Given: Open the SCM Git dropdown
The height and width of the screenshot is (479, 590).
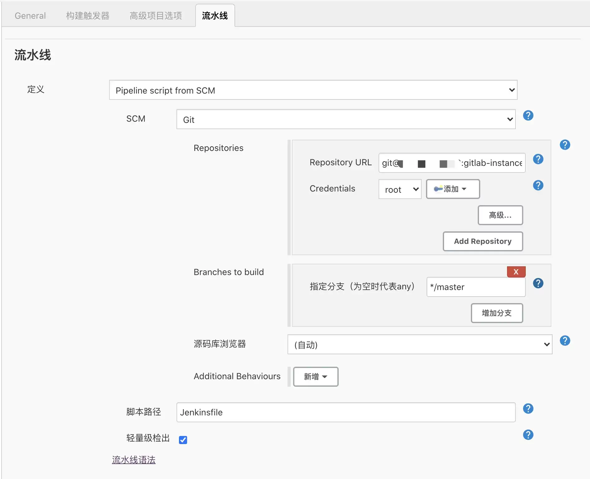Looking at the screenshot, I should tap(346, 119).
